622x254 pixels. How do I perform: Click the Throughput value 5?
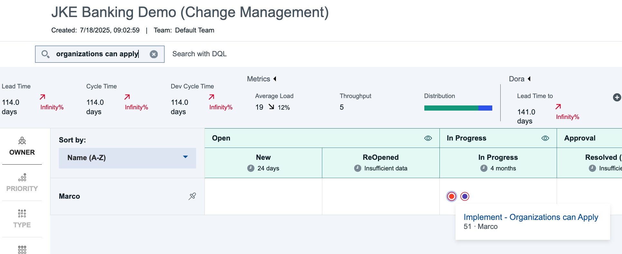pyautogui.click(x=342, y=107)
